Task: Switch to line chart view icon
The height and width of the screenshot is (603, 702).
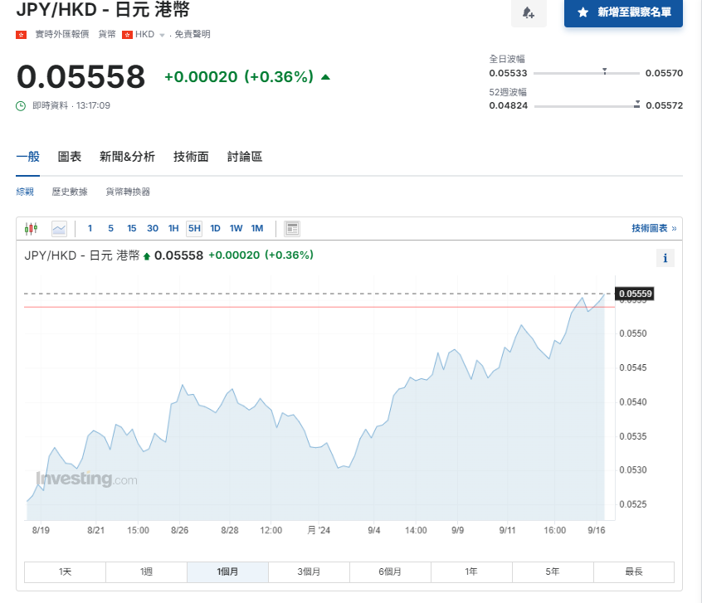Action: click(58, 228)
